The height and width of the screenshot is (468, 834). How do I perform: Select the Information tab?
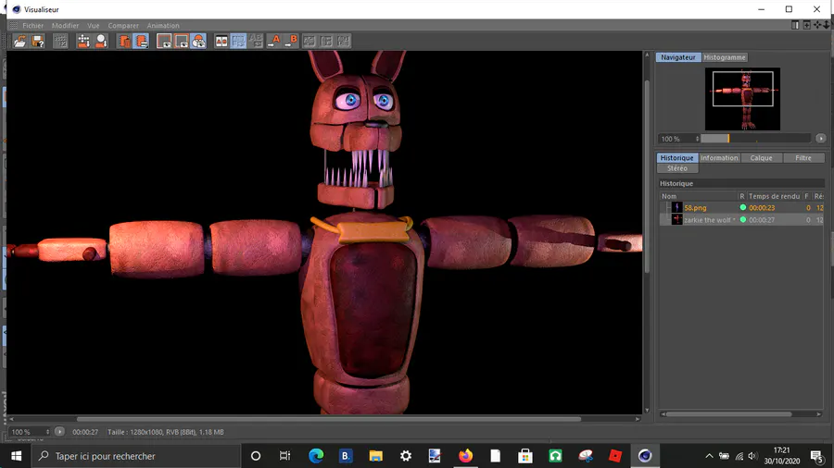point(719,157)
